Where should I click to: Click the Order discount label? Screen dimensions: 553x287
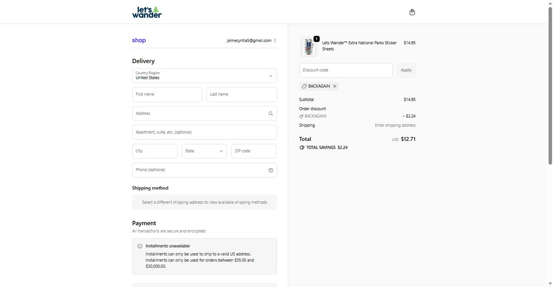[x=313, y=109]
